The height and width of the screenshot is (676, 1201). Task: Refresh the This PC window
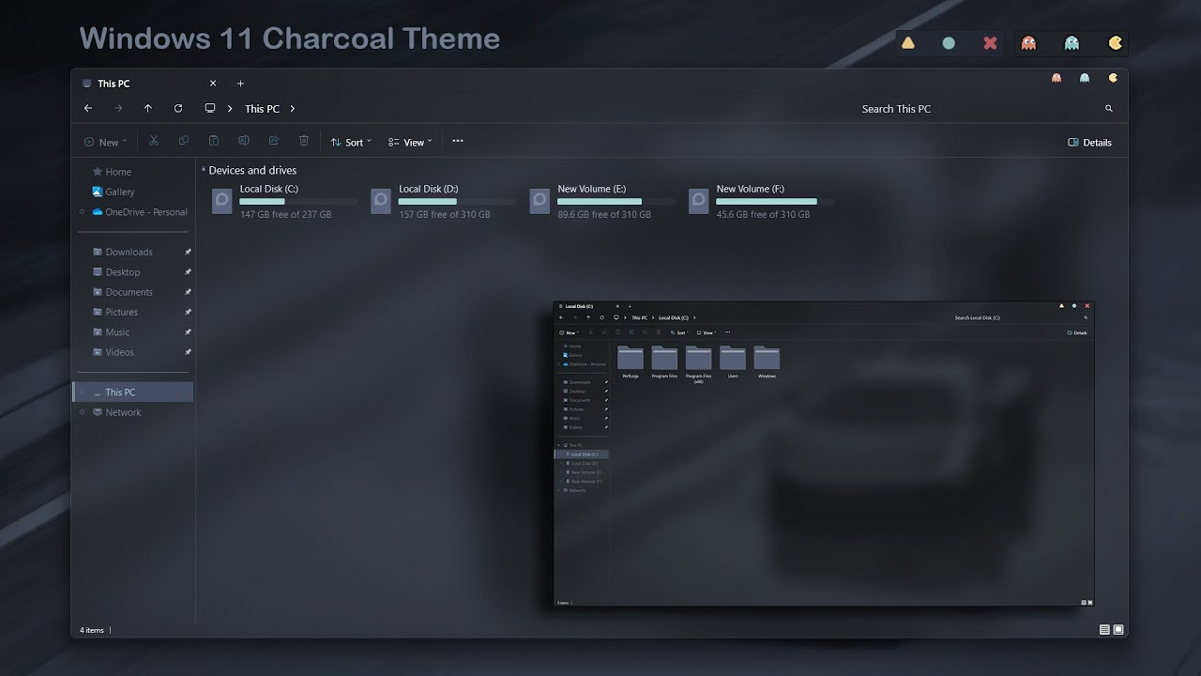[178, 108]
